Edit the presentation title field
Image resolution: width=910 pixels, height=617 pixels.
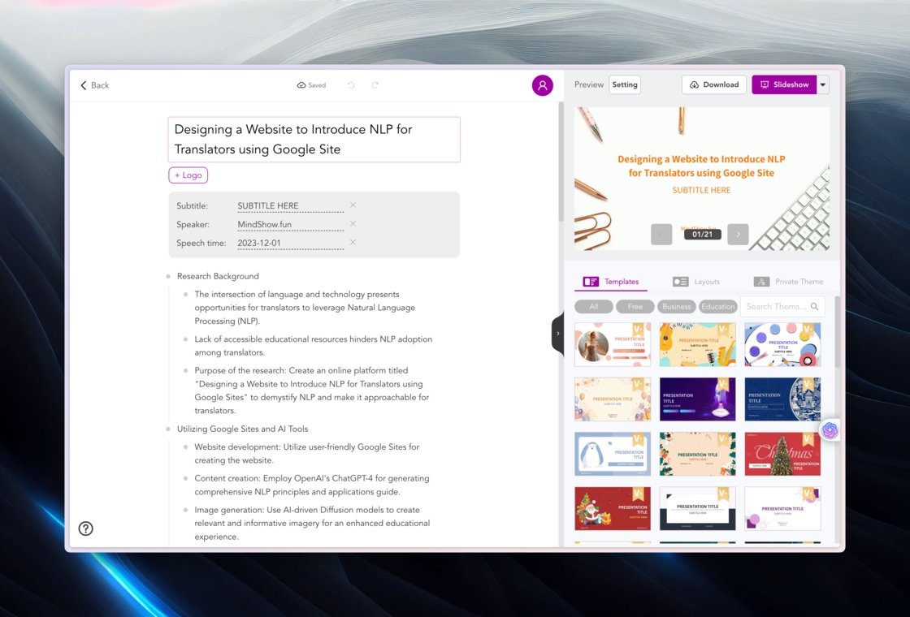click(x=314, y=139)
